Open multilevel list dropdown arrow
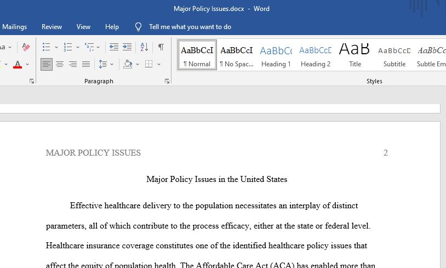446x268 pixels. 98,47
